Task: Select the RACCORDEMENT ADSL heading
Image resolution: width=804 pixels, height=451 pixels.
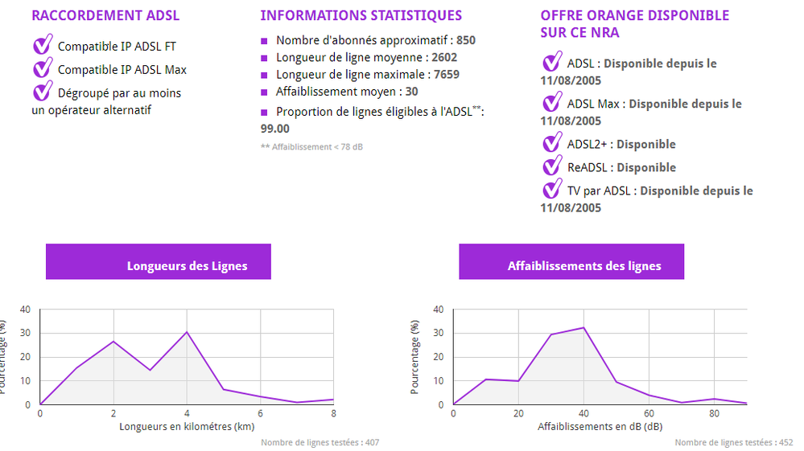Action: pos(105,15)
